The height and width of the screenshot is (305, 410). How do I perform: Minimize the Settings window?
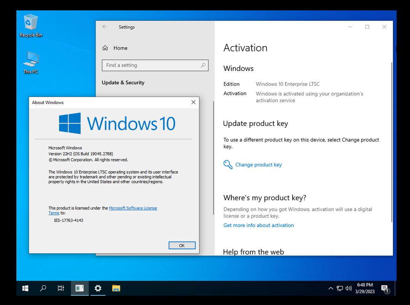(350, 27)
